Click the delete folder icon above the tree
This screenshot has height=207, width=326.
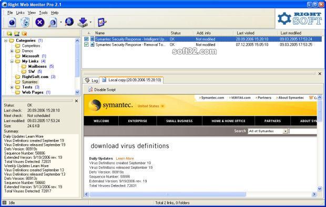(x=24, y=34)
